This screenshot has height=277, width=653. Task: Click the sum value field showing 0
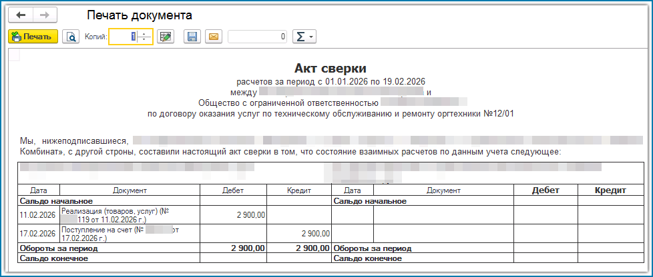tap(258, 37)
